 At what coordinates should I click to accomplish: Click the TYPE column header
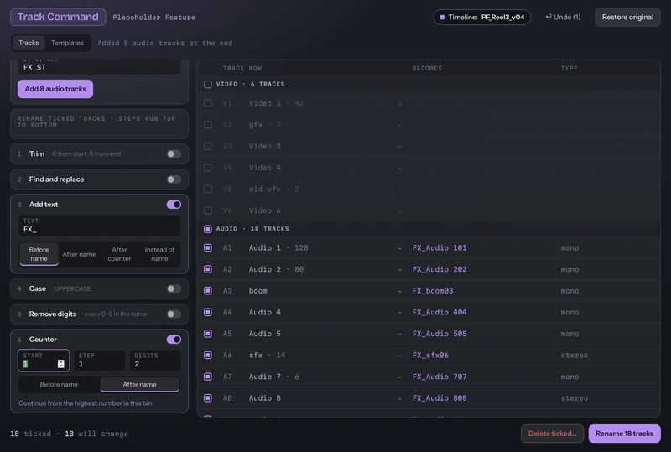(x=570, y=69)
